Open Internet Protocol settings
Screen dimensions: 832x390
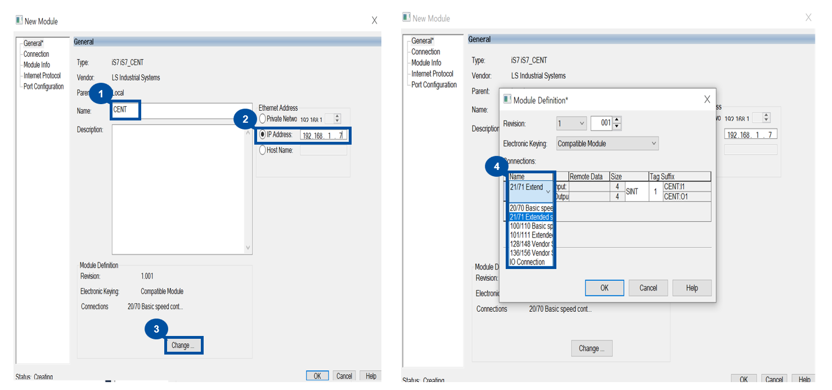(x=41, y=75)
